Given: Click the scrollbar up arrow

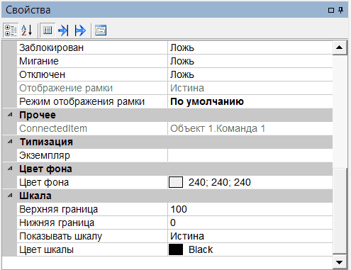Looking at the screenshot, I should (x=340, y=47).
